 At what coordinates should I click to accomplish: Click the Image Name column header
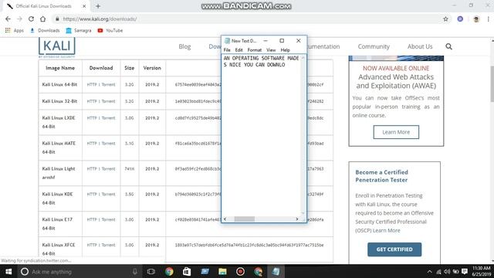tap(60, 68)
